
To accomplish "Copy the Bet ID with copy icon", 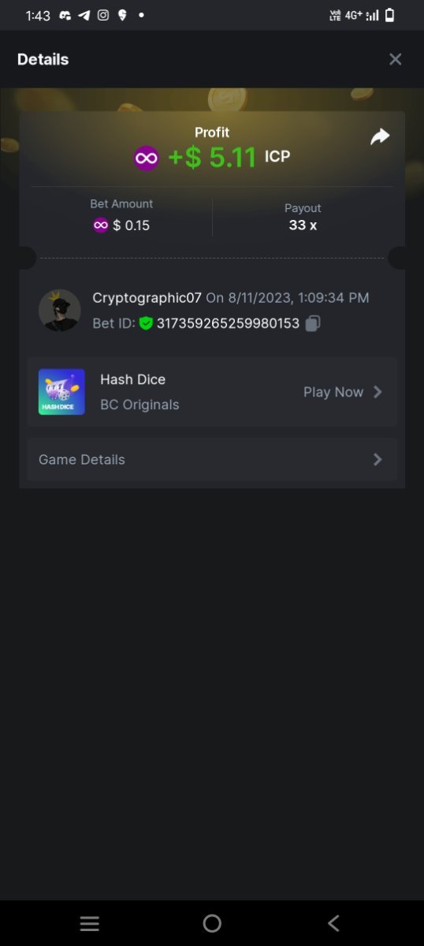I will 313,323.
